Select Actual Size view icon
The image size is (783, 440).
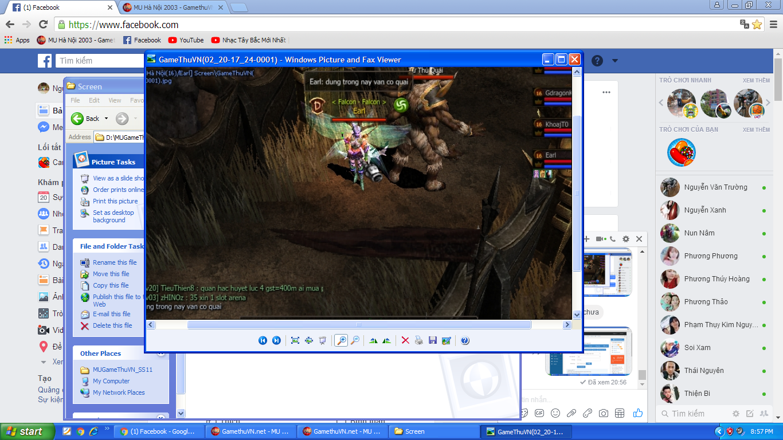(309, 340)
